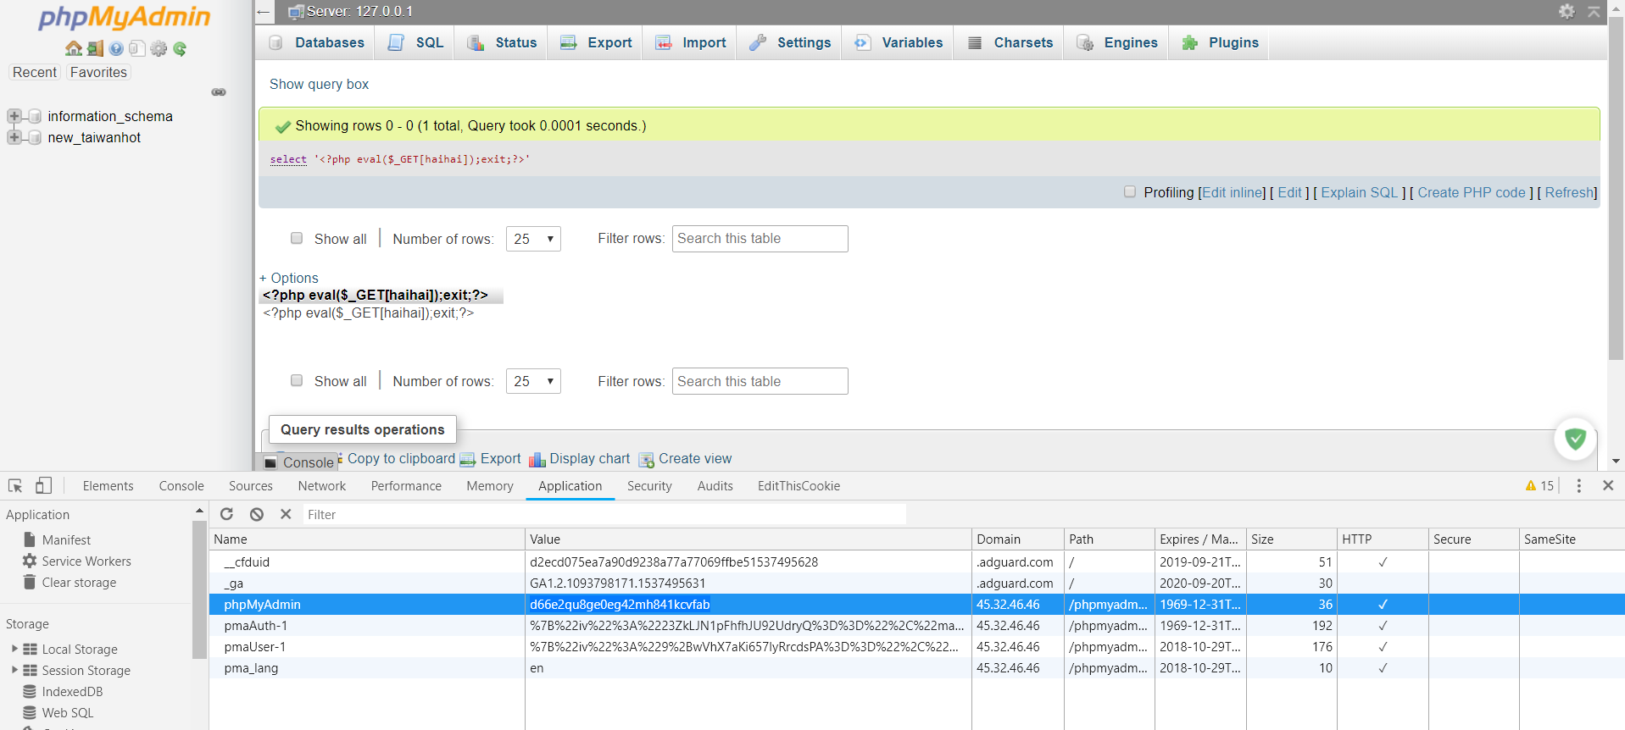
Task: Expand Local Storage in DevTools sidebar
Action: pos(14,649)
